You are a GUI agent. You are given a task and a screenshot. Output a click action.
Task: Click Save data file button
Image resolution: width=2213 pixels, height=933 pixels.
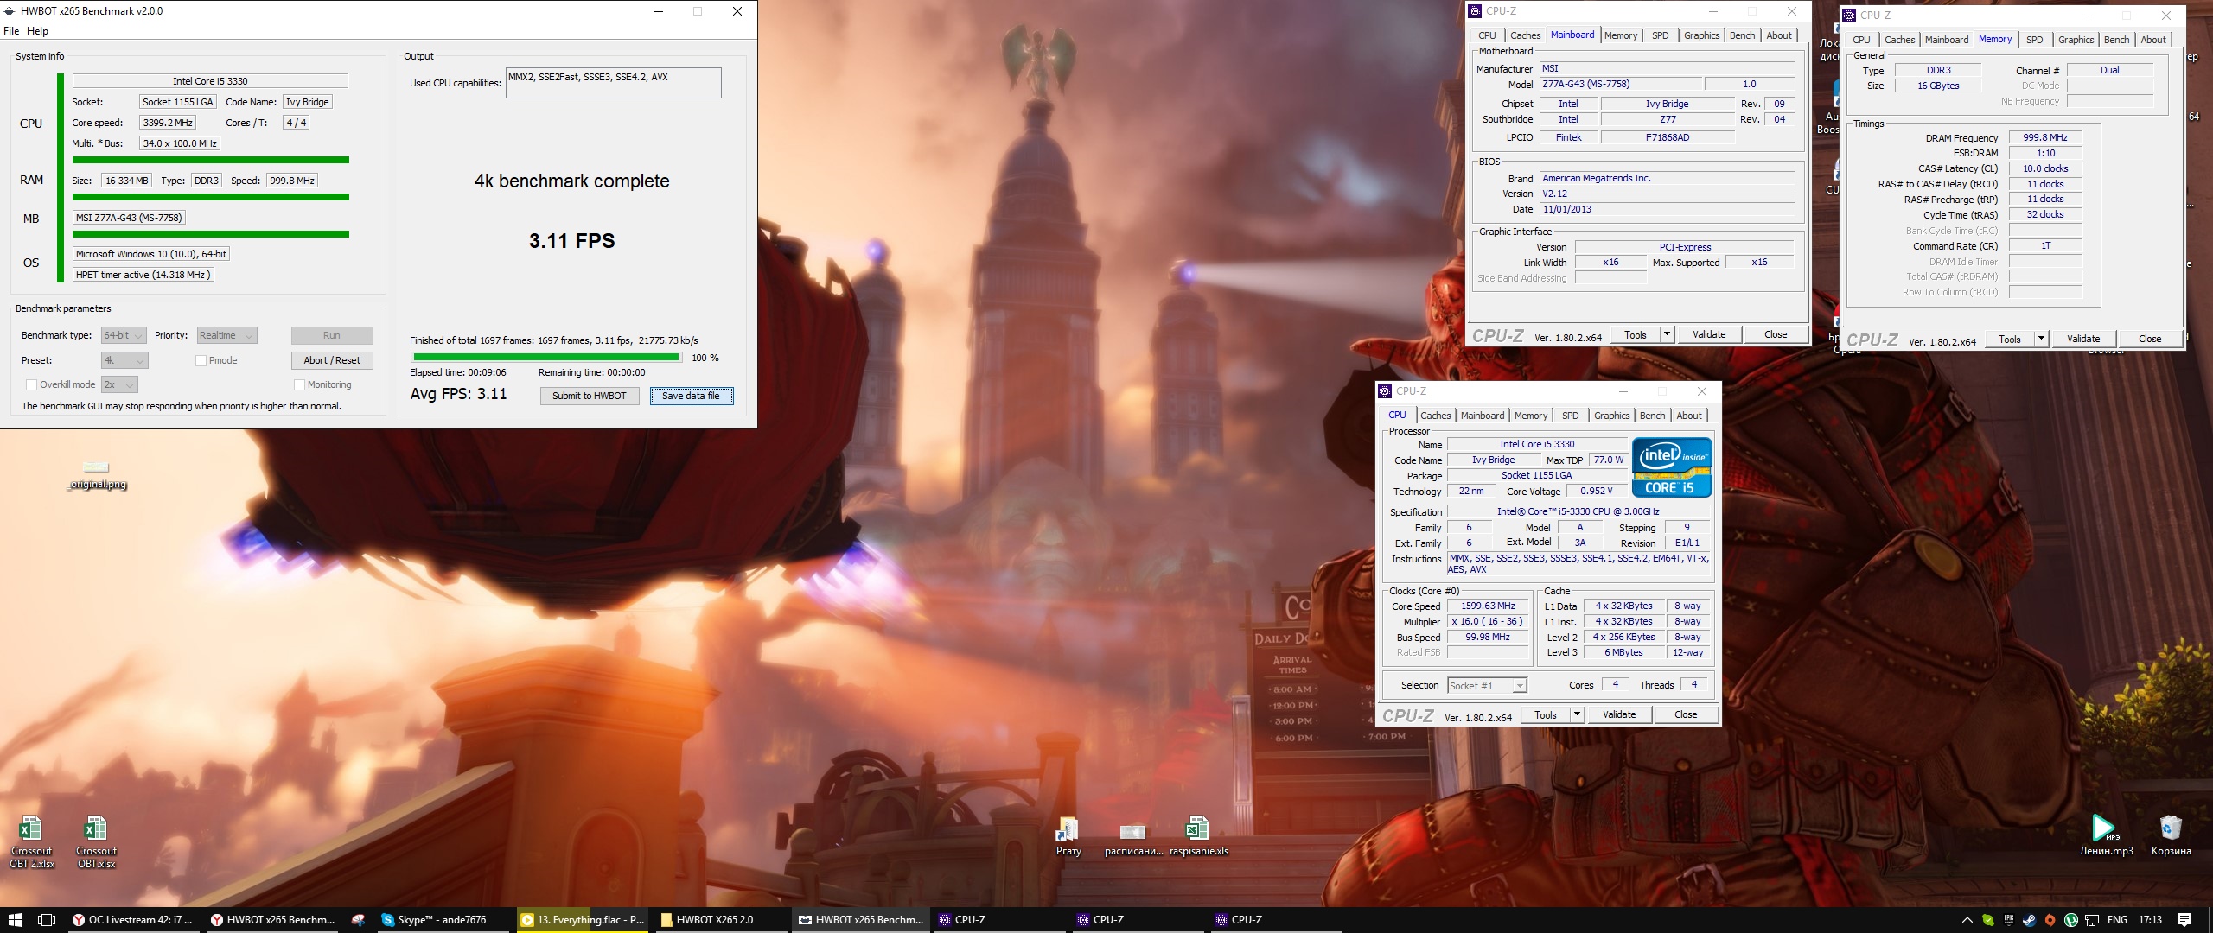(x=691, y=396)
